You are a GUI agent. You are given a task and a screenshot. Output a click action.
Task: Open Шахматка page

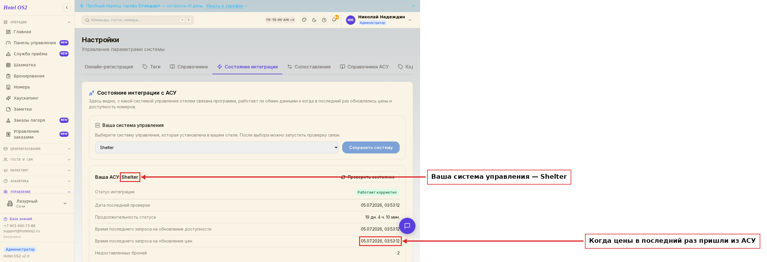37,65
